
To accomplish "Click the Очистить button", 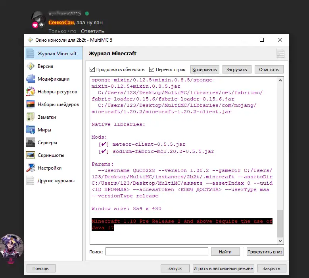I will (x=269, y=69).
